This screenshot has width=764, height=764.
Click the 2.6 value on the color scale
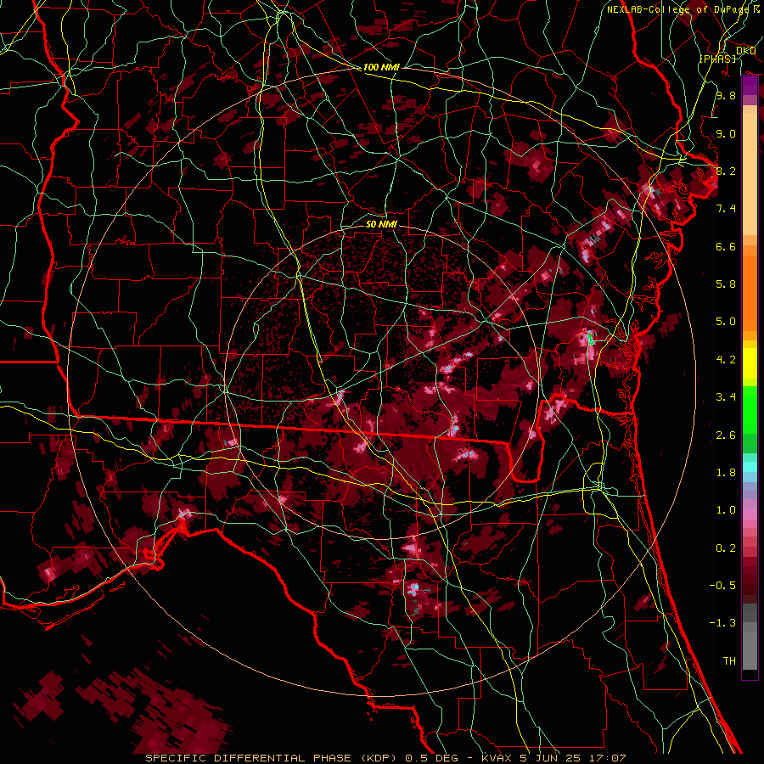click(x=726, y=435)
